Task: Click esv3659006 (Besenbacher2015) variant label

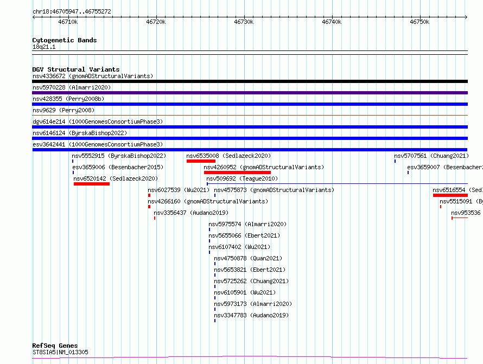Action: coord(118,167)
